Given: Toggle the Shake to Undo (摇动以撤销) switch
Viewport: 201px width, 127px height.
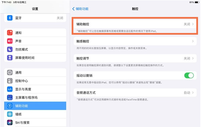Looking at the screenshot, I should point(189,75).
